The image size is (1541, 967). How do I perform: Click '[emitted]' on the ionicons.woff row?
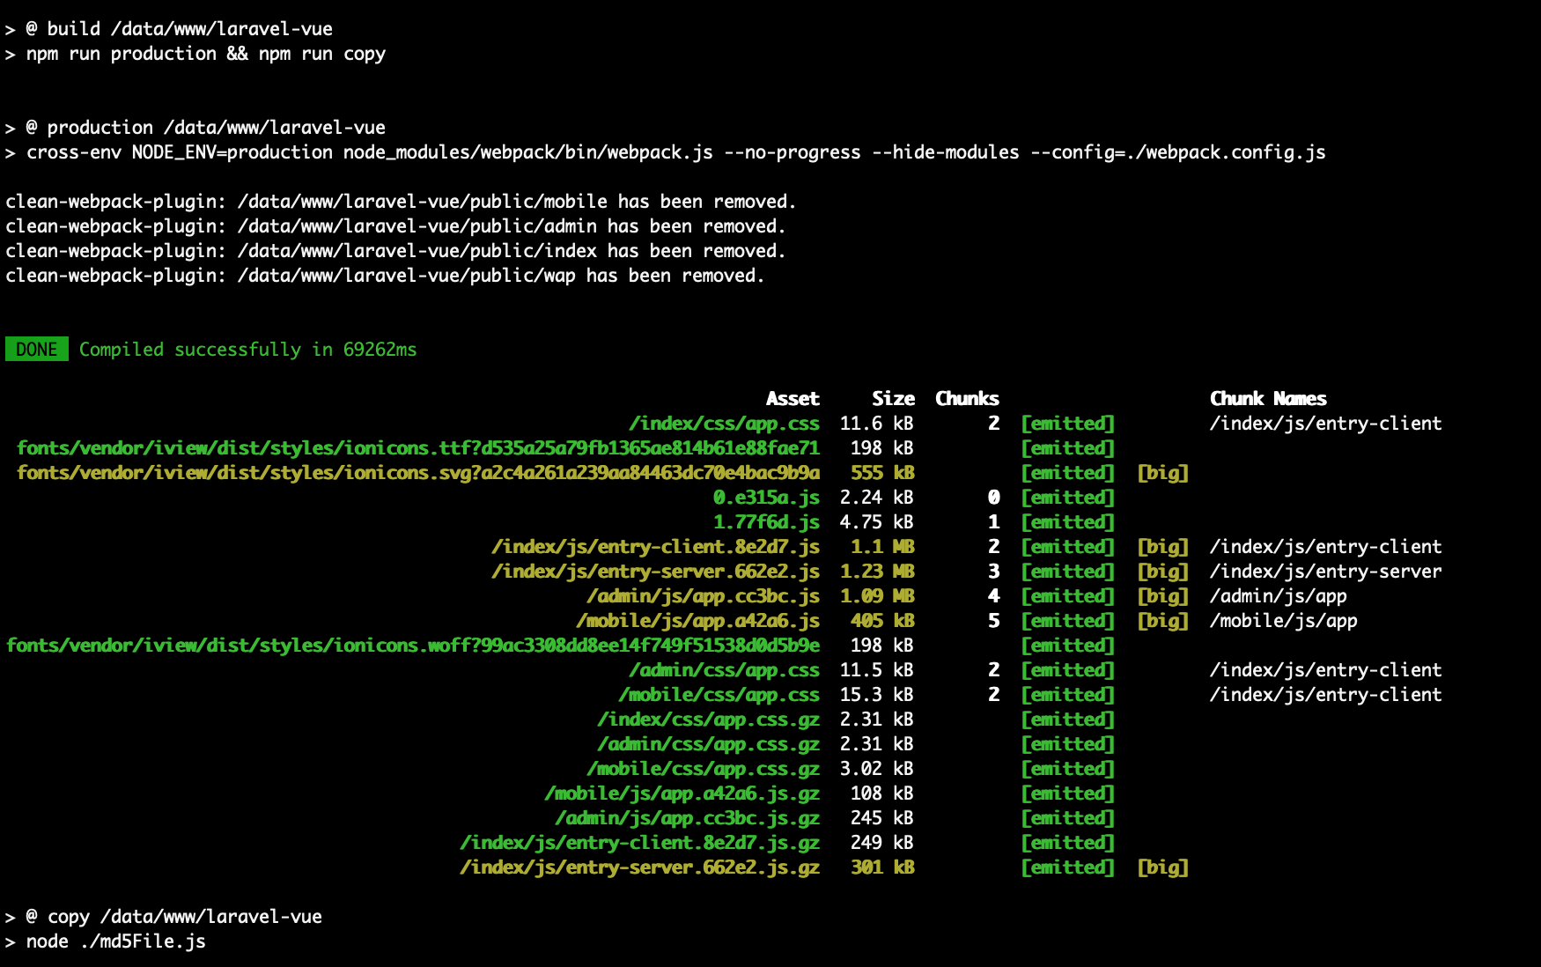click(x=1067, y=646)
